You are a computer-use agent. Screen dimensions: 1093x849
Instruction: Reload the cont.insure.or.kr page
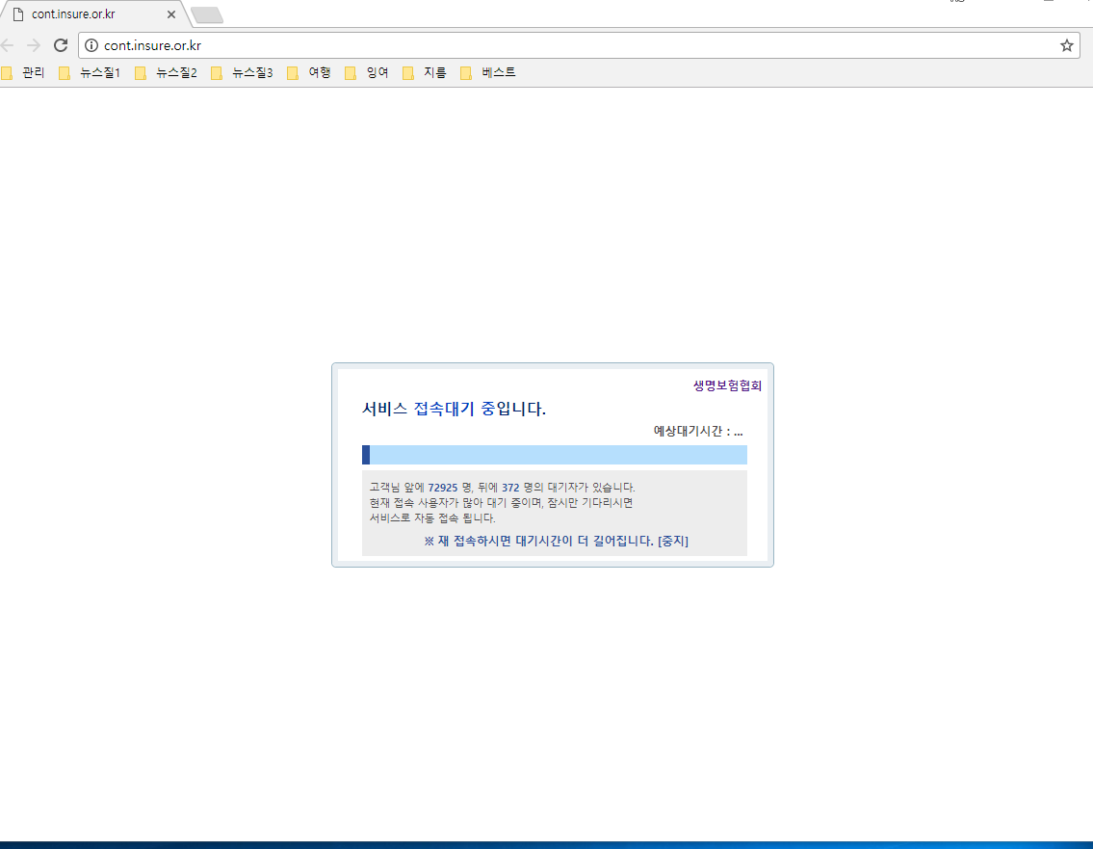tap(60, 44)
